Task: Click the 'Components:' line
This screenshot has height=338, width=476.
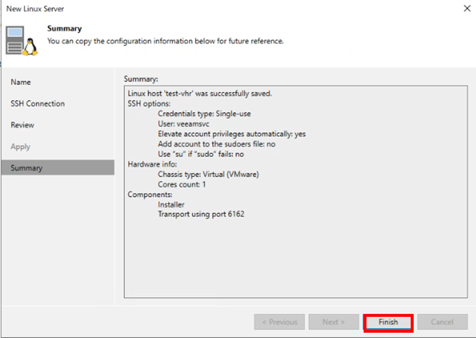Action: (x=150, y=194)
